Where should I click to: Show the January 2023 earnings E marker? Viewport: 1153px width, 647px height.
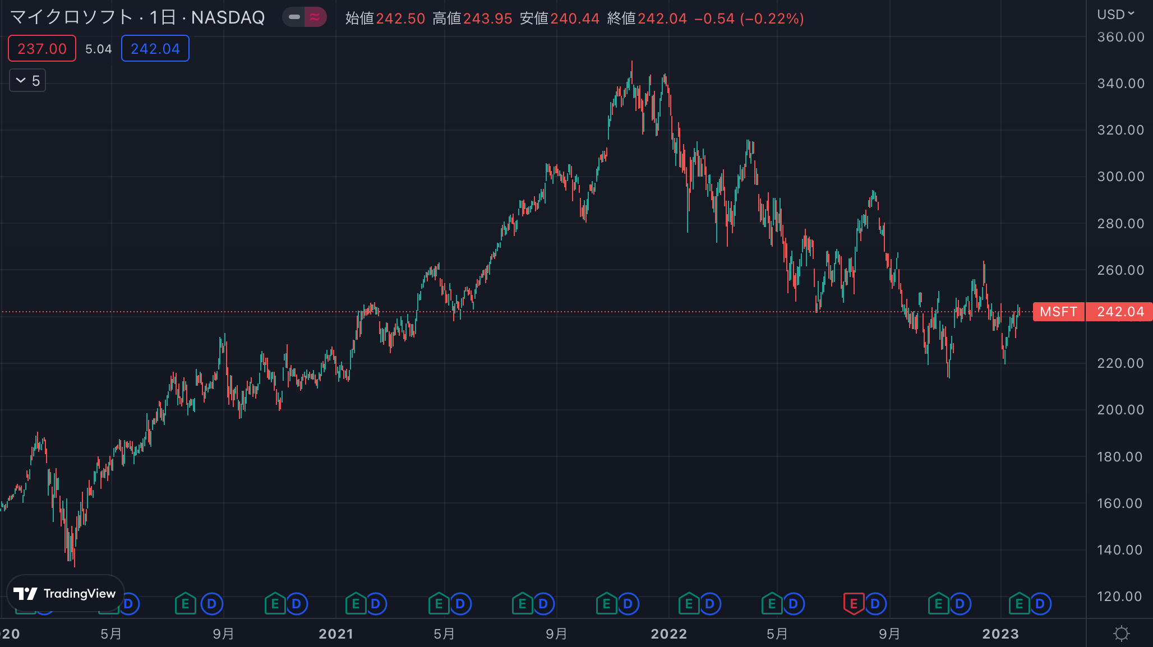pos(1020,604)
